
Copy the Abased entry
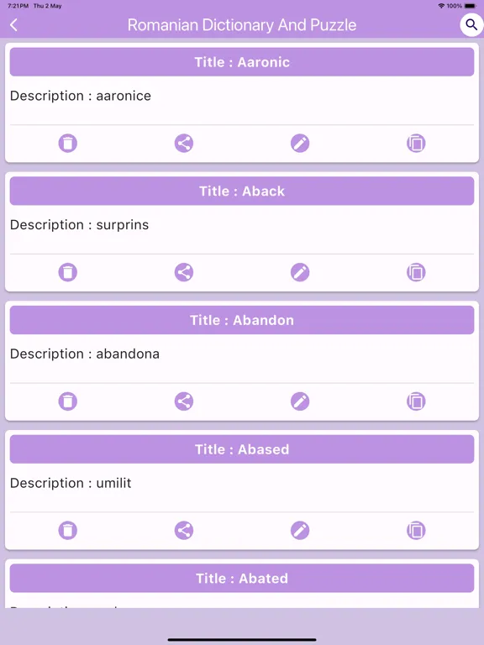tap(416, 530)
